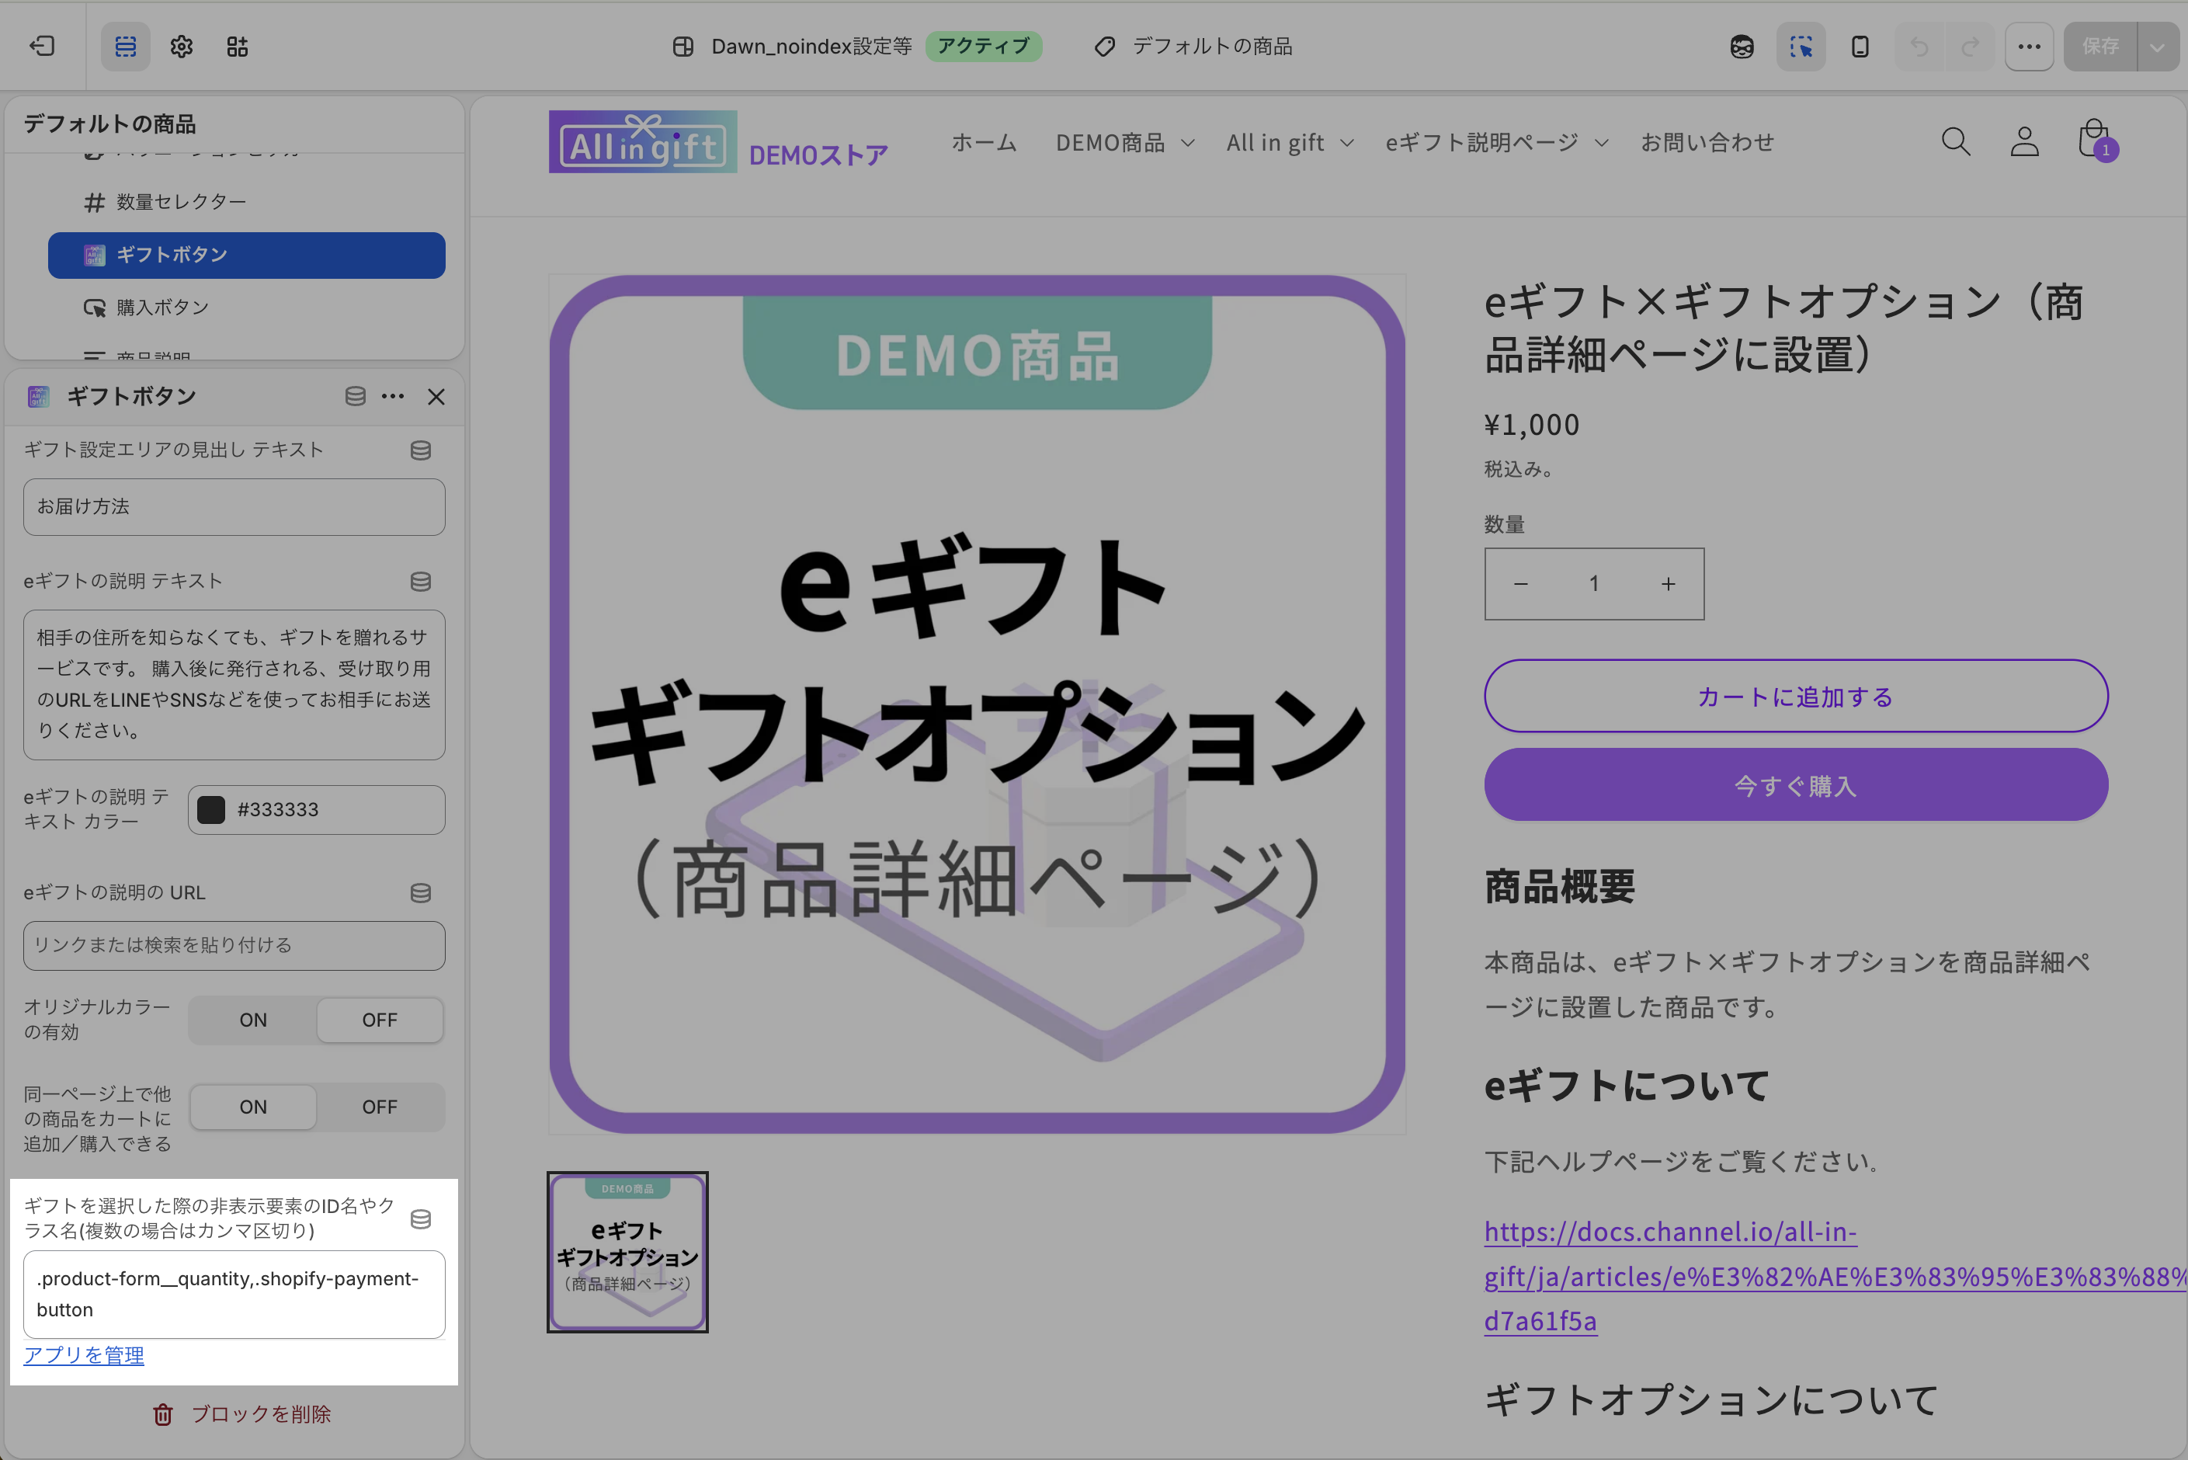
Task: Close the ギフトボタン settings panel
Action: coord(436,397)
